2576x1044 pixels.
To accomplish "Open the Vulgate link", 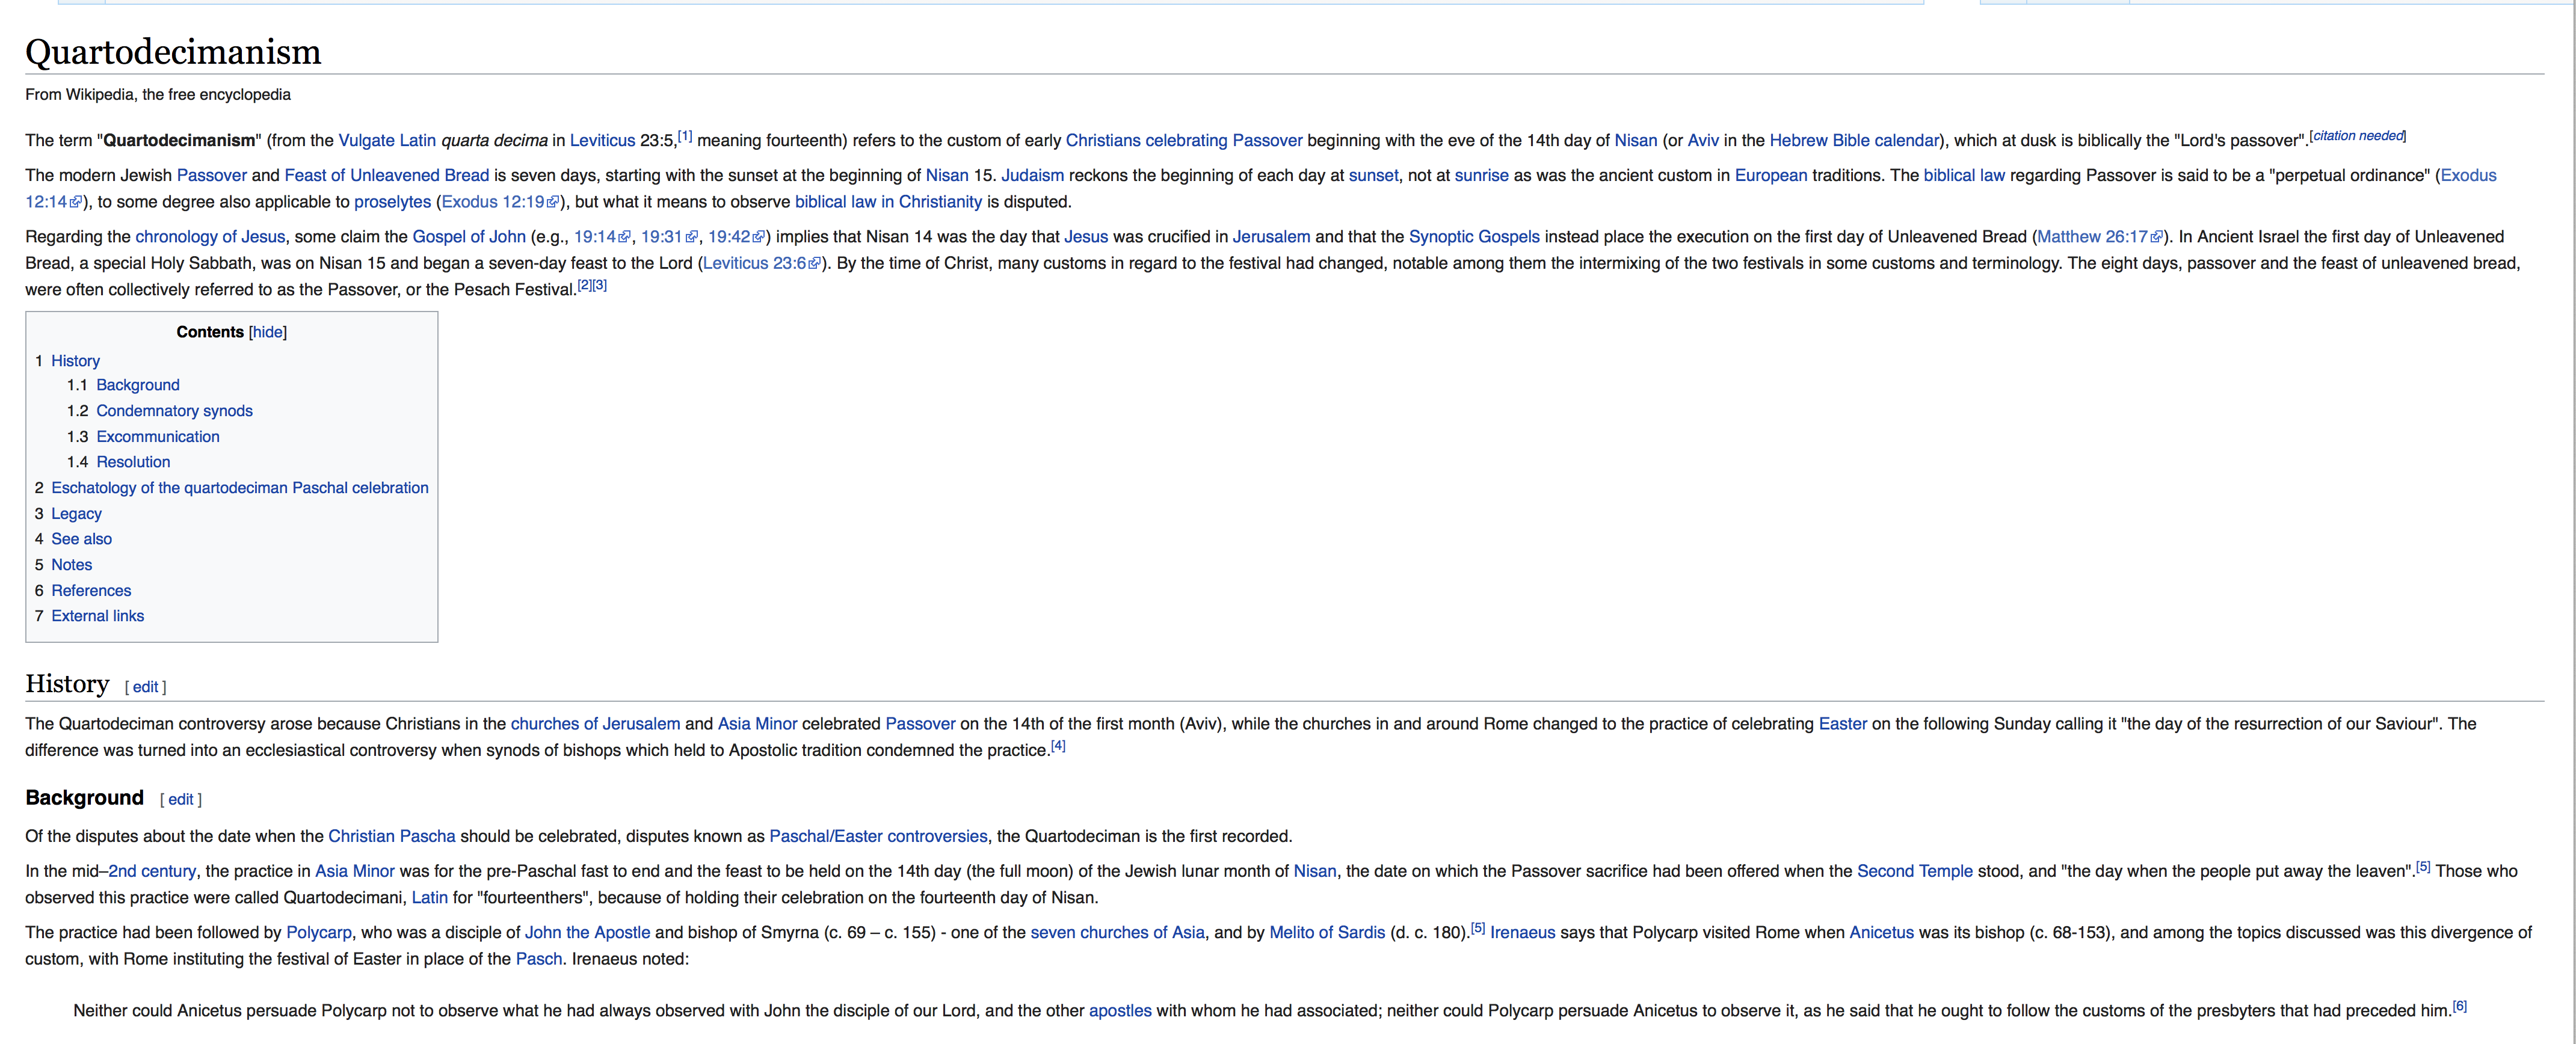I will [366, 141].
